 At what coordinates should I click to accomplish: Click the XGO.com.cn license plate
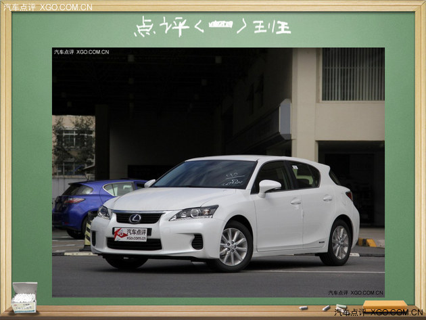click(x=131, y=234)
